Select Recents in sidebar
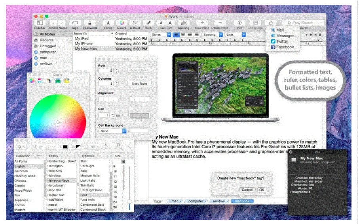Image resolution: width=359 pixels, height=224 pixels. coord(53,40)
